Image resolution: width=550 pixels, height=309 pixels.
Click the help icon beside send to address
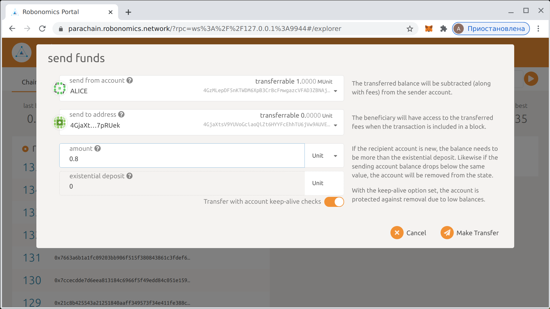pyautogui.click(x=121, y=114)
